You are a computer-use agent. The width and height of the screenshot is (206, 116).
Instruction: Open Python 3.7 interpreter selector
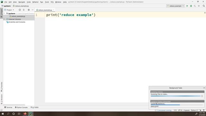[194, 110]
